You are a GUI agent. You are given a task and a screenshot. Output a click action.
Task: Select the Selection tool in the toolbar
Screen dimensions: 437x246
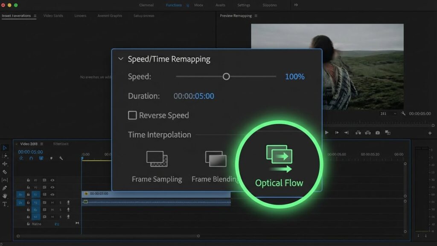pos(6,147)
